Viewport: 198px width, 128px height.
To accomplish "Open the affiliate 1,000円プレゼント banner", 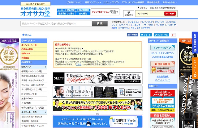I will 97,105.
